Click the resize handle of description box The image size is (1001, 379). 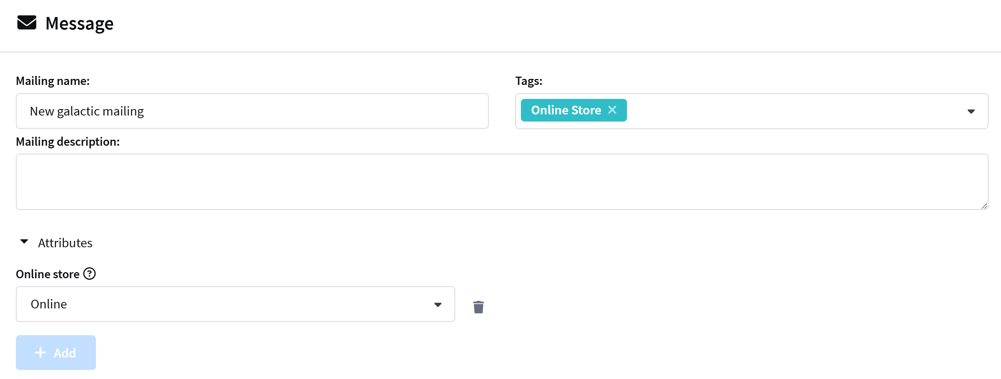click(984, 206)
